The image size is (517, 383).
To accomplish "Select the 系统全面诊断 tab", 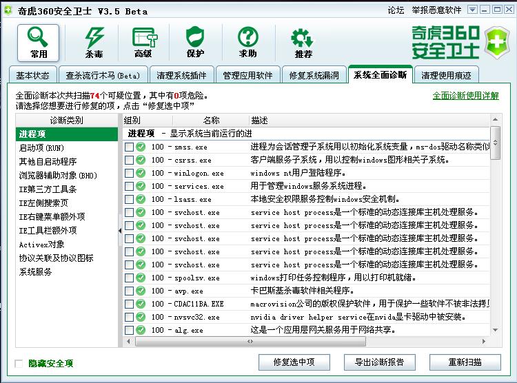I will coord(380,74).
